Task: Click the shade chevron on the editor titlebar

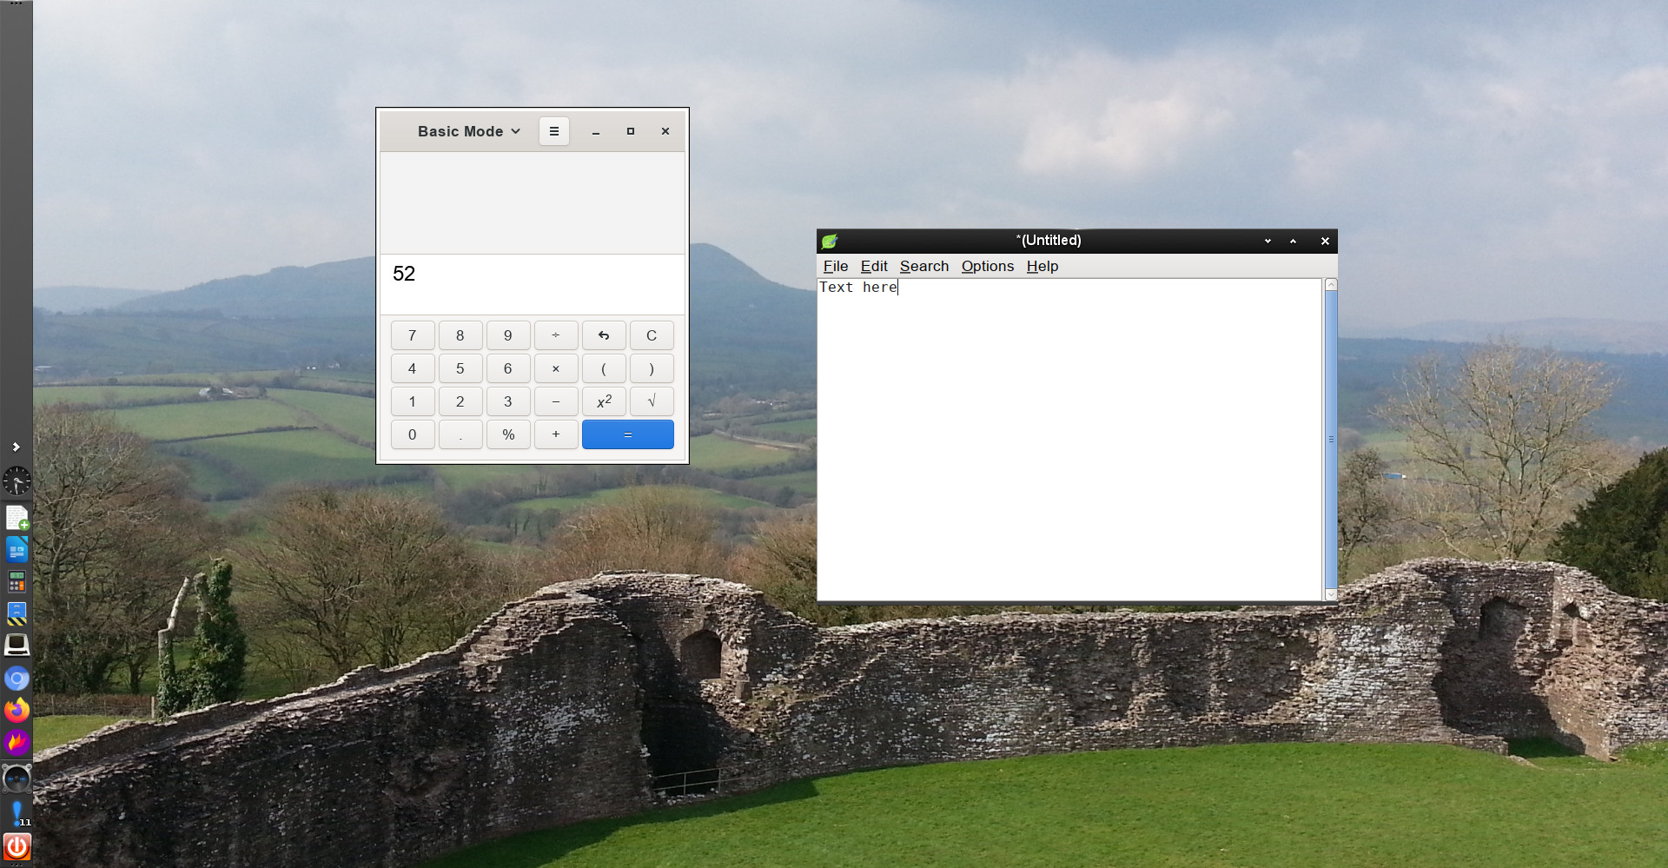Action: click(1267, 241)
